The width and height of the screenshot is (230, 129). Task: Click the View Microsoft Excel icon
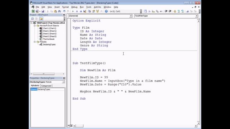pyautogui.click(x=33, y=11)
